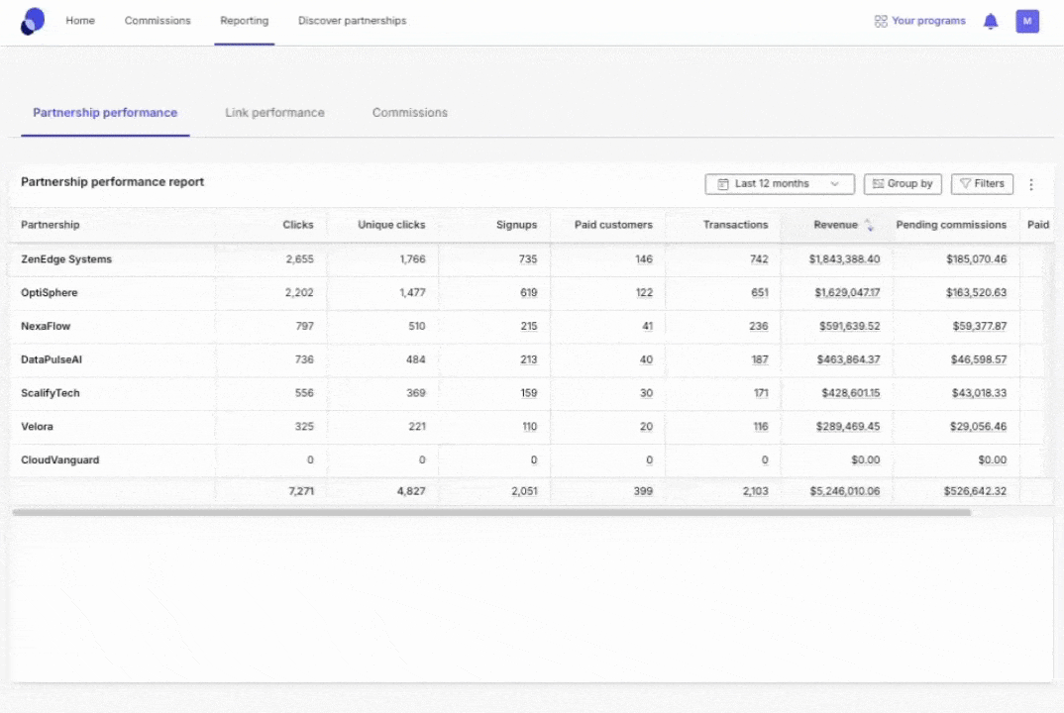The width and height of the screenshot is (1064, 713).
Task: Click NexaFlow revenue $591,639.52
Action: pos(850,327)
